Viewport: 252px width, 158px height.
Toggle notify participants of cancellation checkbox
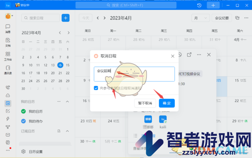96,88
